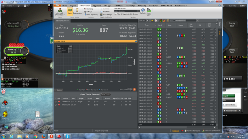Open the Last 250 hands dropdown
The image size is (248, 139).
click(x=147, y=20)
